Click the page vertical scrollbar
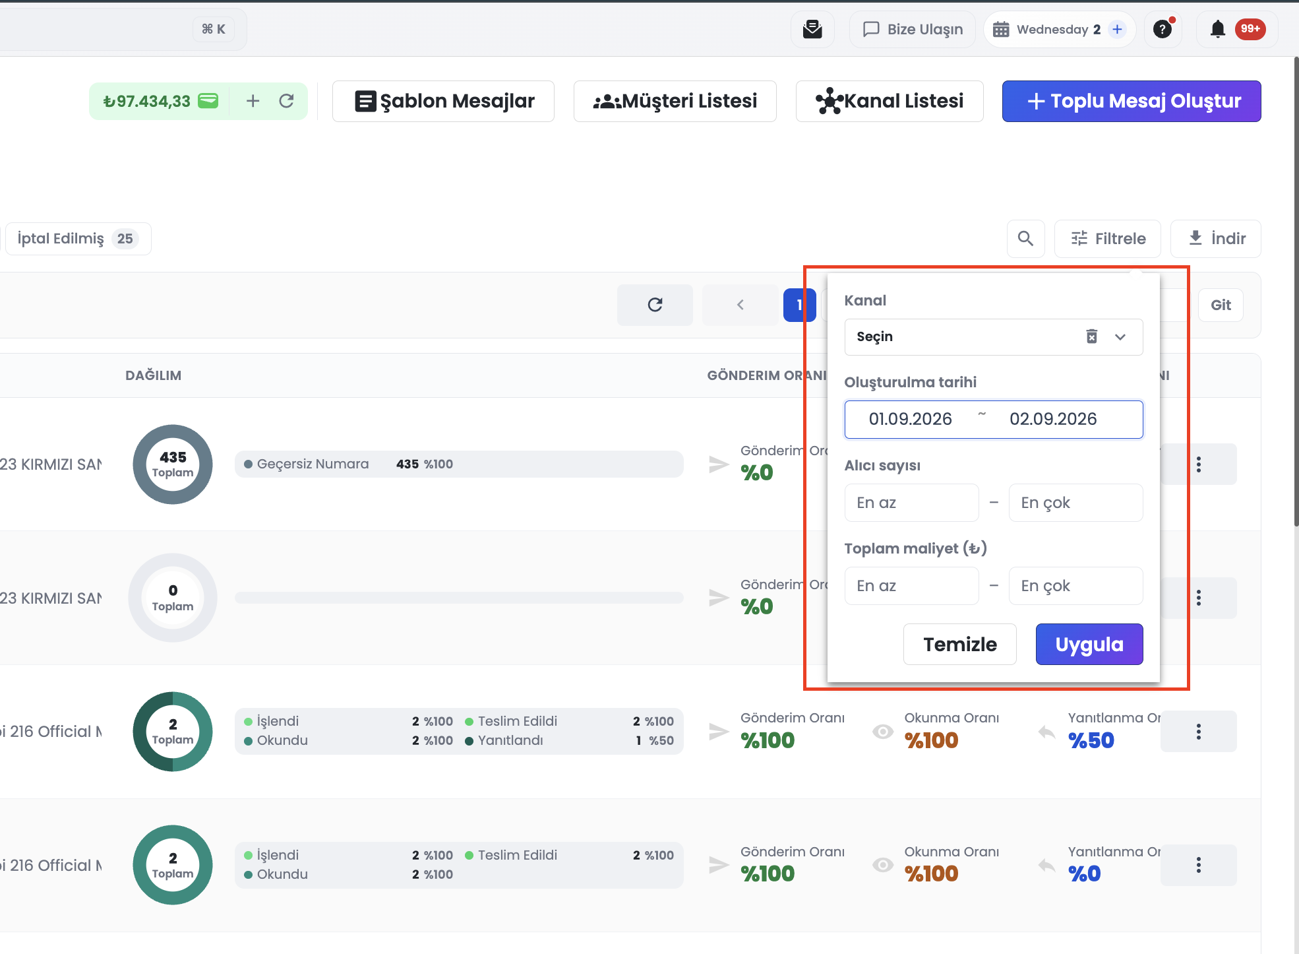 (x=1296, y=290)
